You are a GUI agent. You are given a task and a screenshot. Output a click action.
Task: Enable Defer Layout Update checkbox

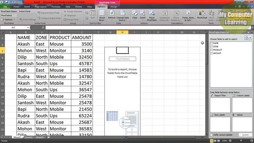click(211, 135)
